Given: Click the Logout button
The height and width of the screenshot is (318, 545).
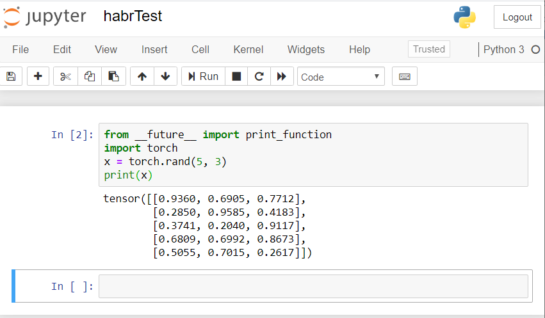Looking at the screenshot, I should (517, 17).
